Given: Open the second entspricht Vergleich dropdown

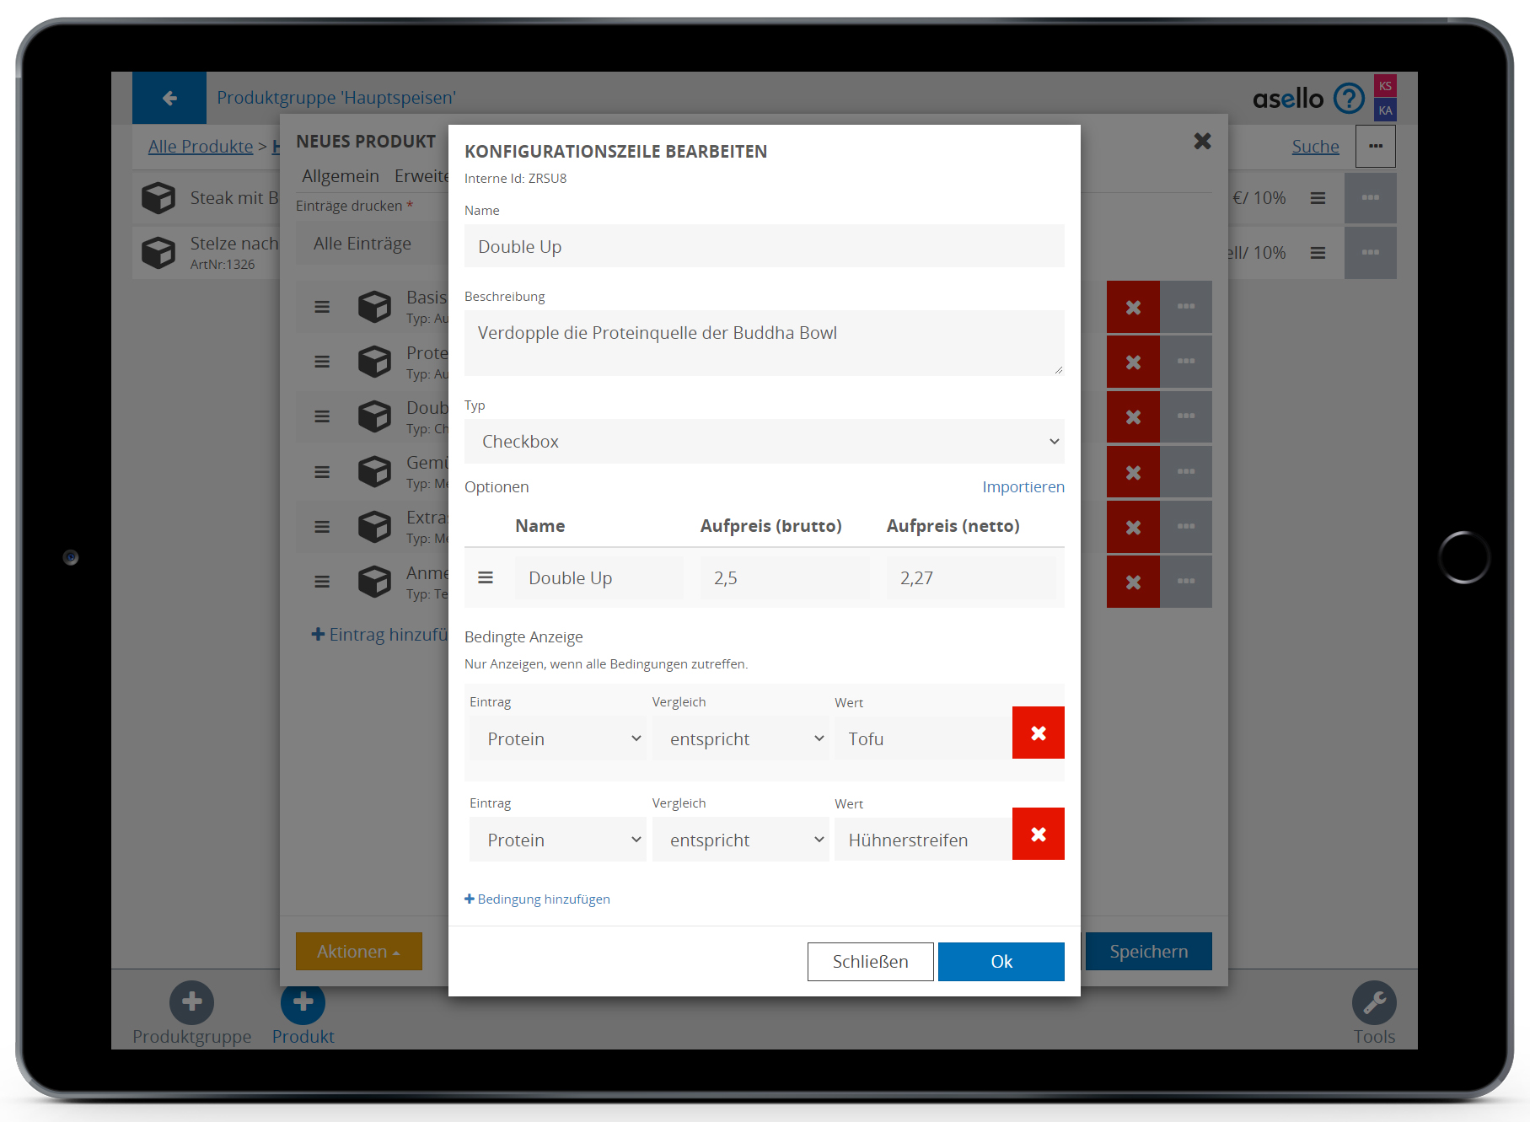Looking at the screenshot, I should click(x=740, y=840).
